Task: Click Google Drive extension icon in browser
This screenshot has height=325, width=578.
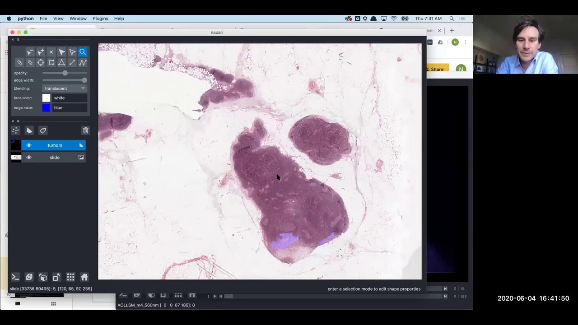Action: 440,42
